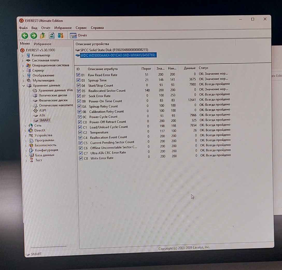Viewport: 282px width, 270px height.
Task: Select the Сервер tree icon
Action: 29,70
